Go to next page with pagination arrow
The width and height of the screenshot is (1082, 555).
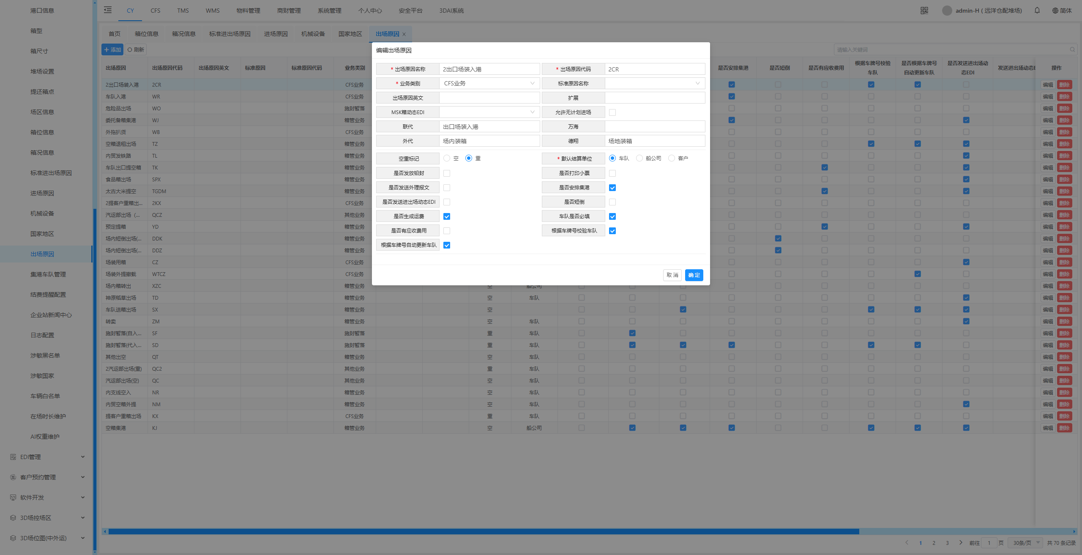961,543
